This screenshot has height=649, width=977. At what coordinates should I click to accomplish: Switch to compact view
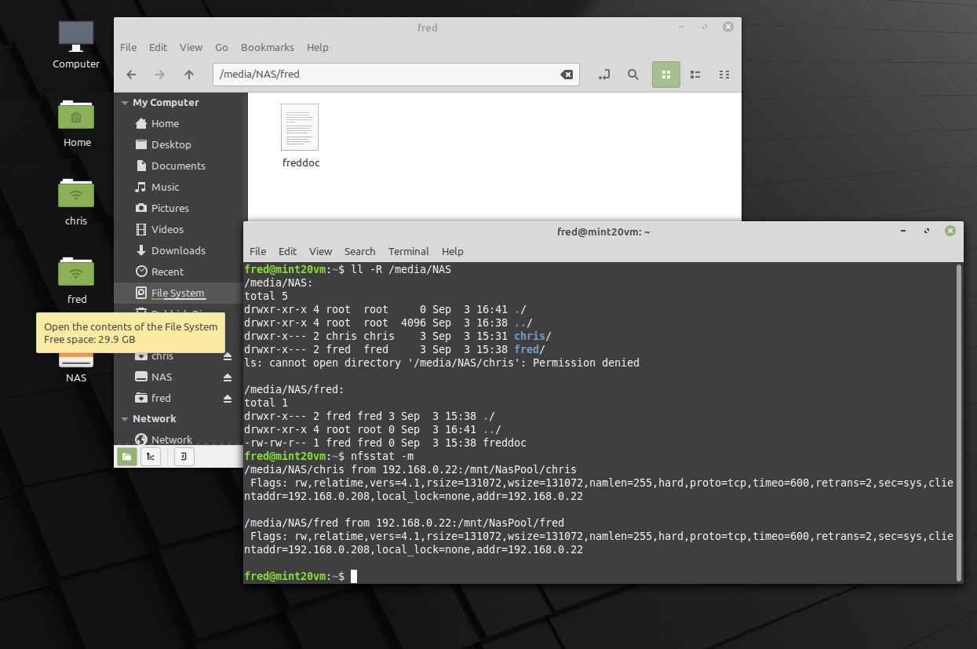[724, 75]
